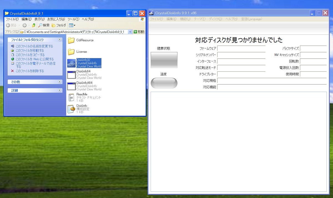Viewport: 333px width, 198px height.
Task: Select the ReadMe text document icon
Action: click(x=72, y=98)
